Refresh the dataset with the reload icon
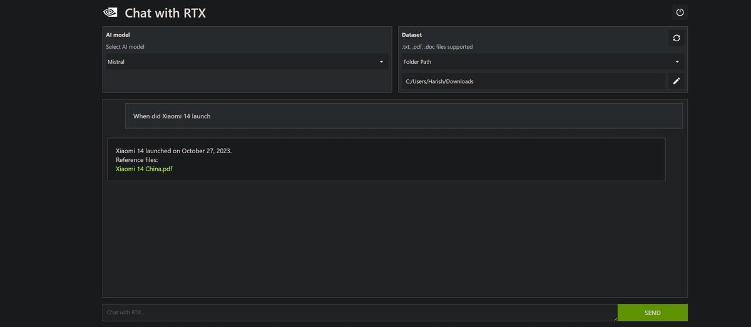 (x=676, y=38)
